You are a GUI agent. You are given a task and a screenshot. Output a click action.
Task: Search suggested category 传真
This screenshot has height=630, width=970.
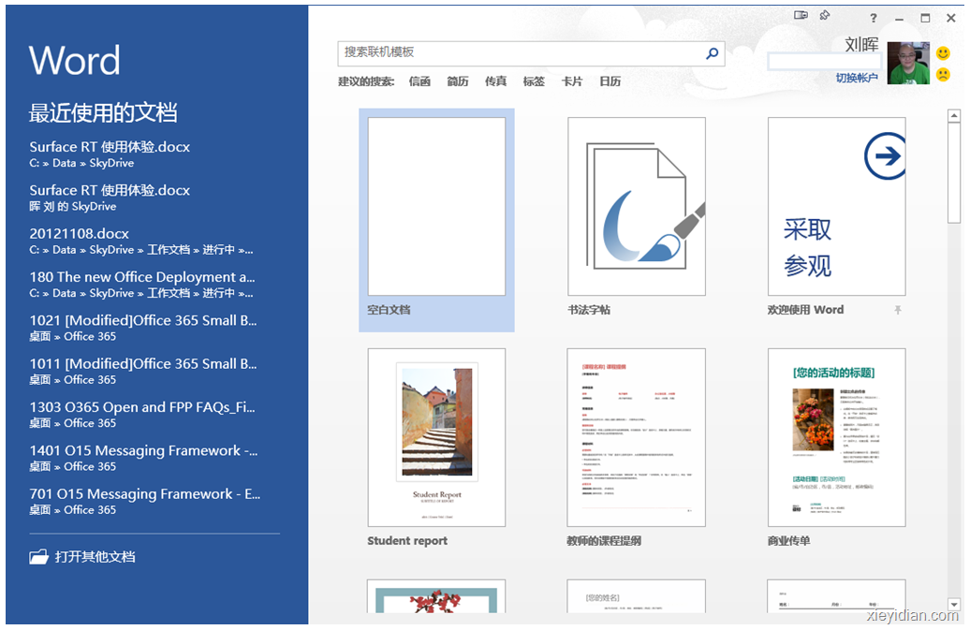click(x=495, y=81)
